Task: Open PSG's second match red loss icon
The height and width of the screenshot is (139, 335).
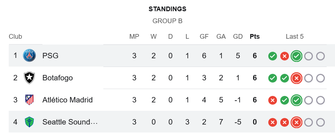Action: tap(285, 56)
